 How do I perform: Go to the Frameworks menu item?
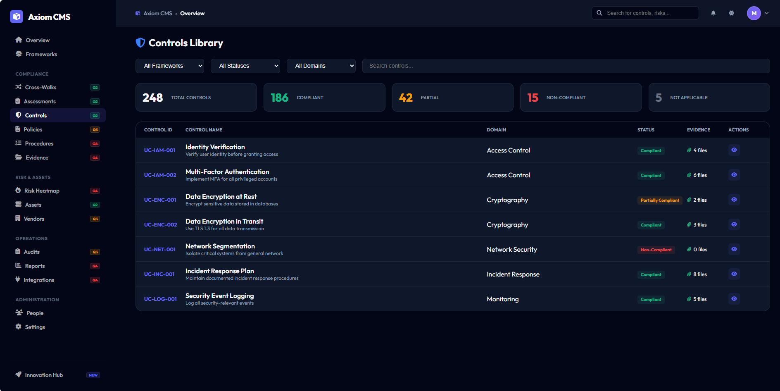pos(41,54)
